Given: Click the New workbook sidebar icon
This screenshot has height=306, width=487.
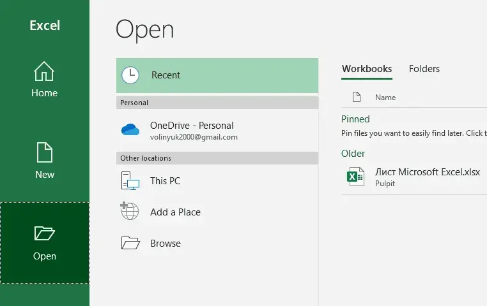Looking at the screenshot, I should click(44, 152).
